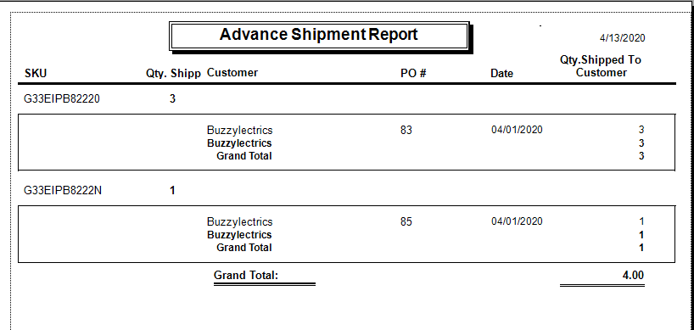The height and width of the screenshot is (330, 694).
Task: Click quantity 3 beside G33EIPB82220
Action: point(172,98)
